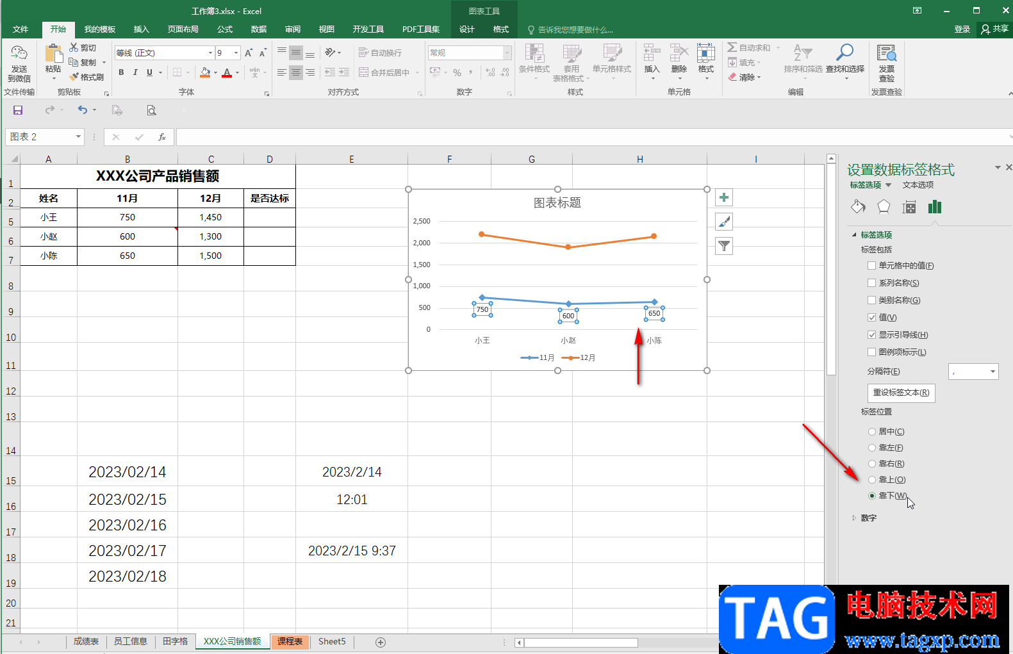1013x654 pixels.
Task: Add a new sheet with plus icon
Action: (381, 642)
